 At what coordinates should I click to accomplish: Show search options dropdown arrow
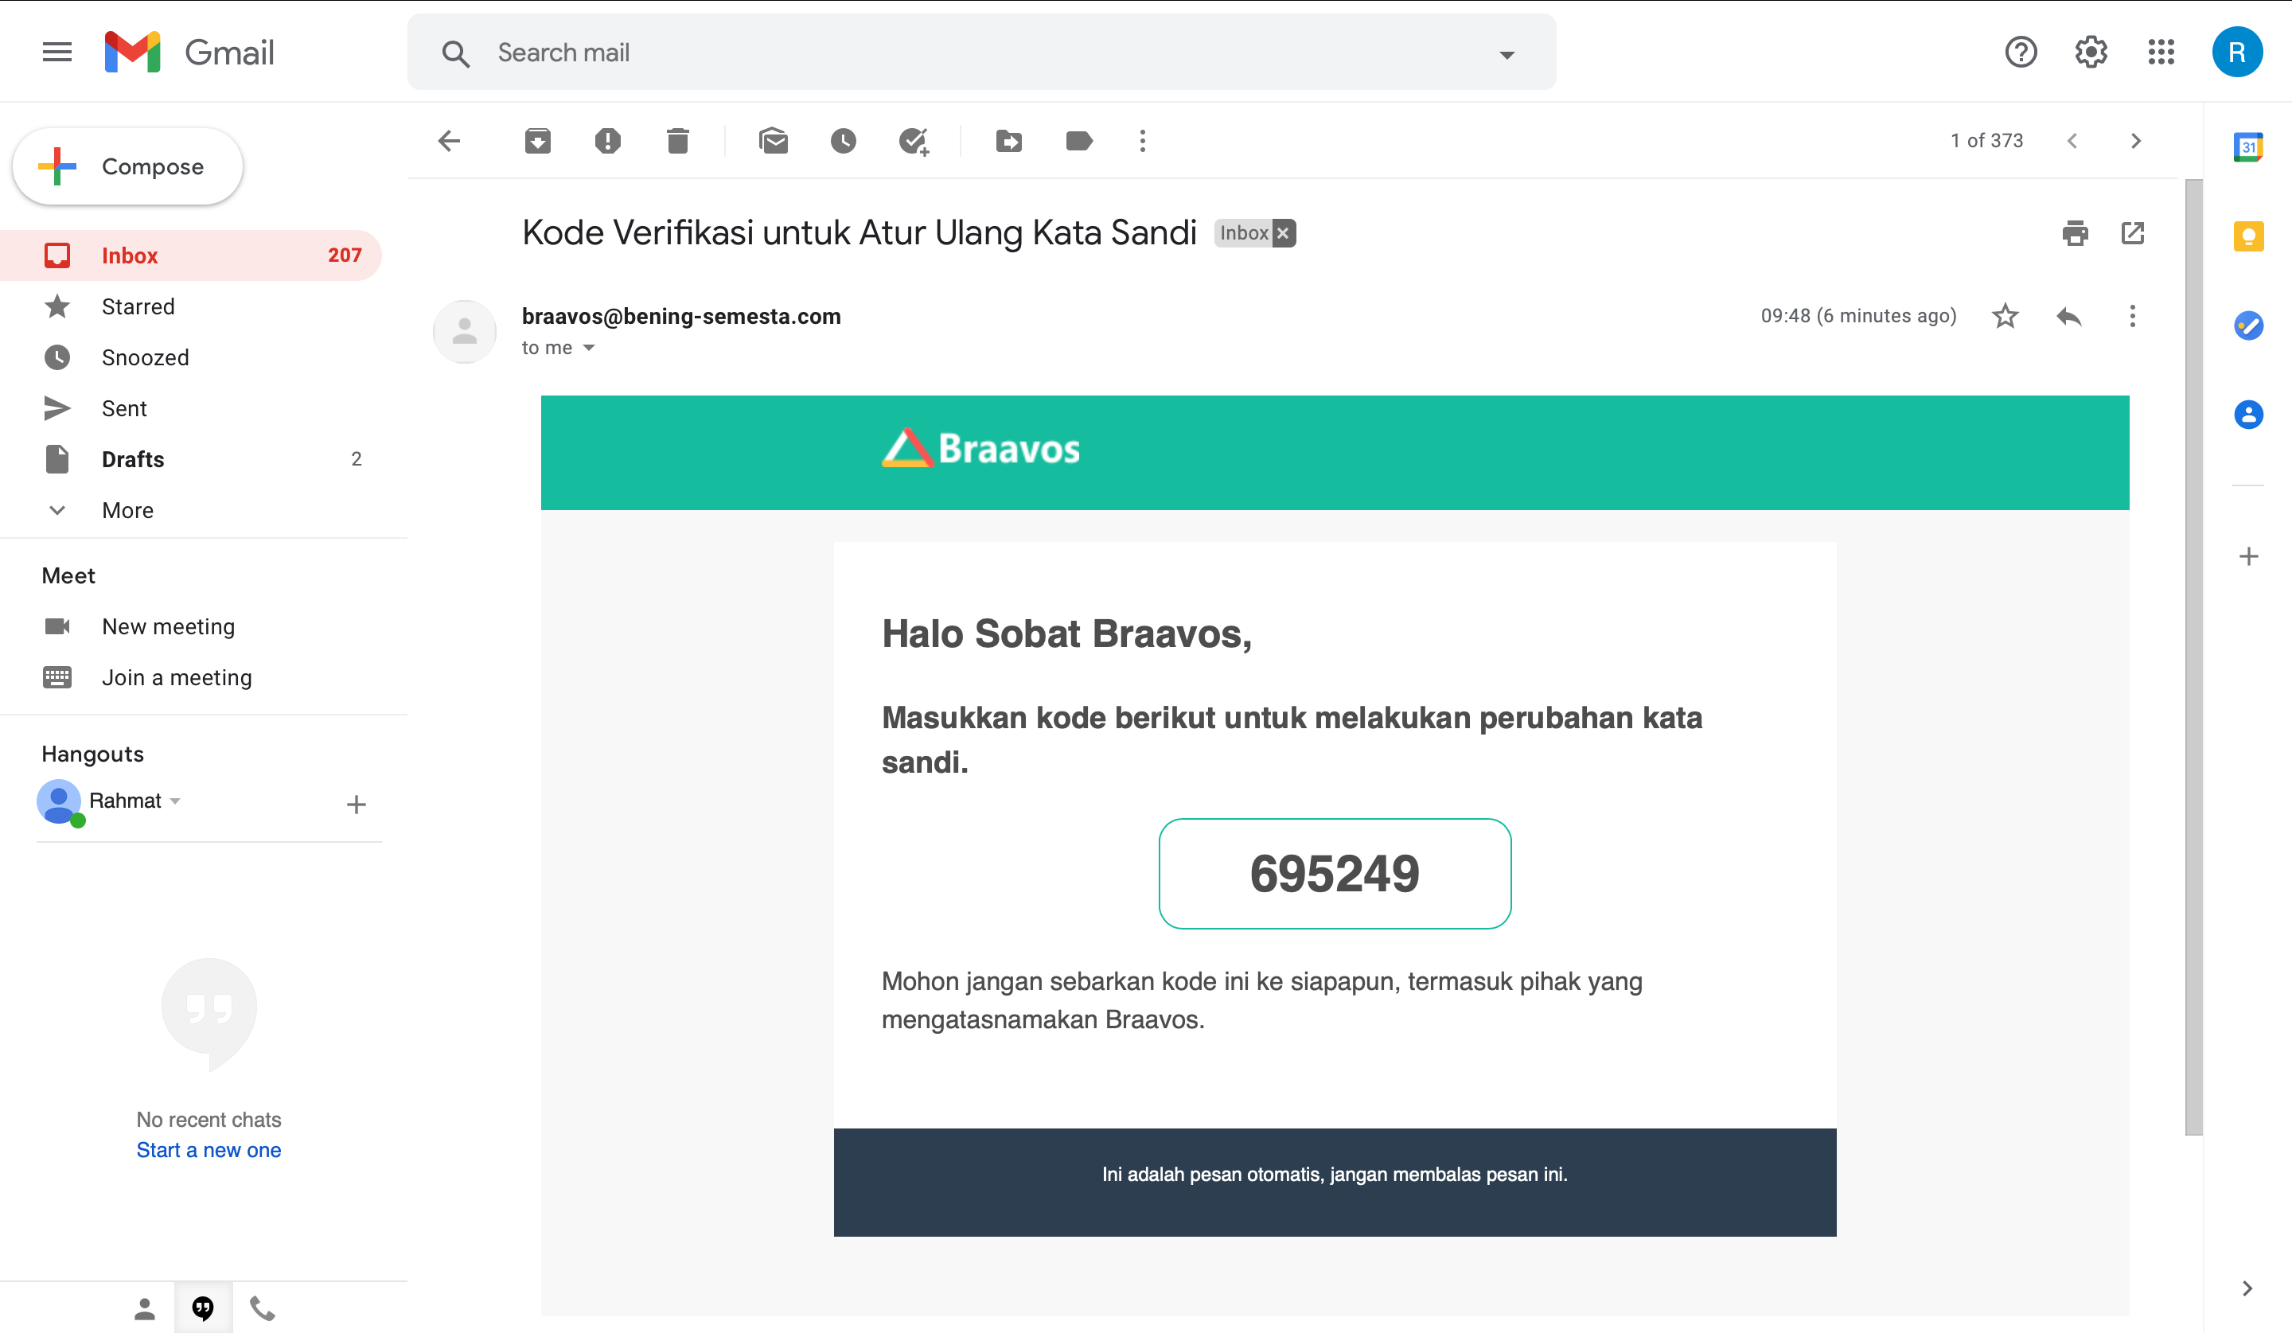1507,55
